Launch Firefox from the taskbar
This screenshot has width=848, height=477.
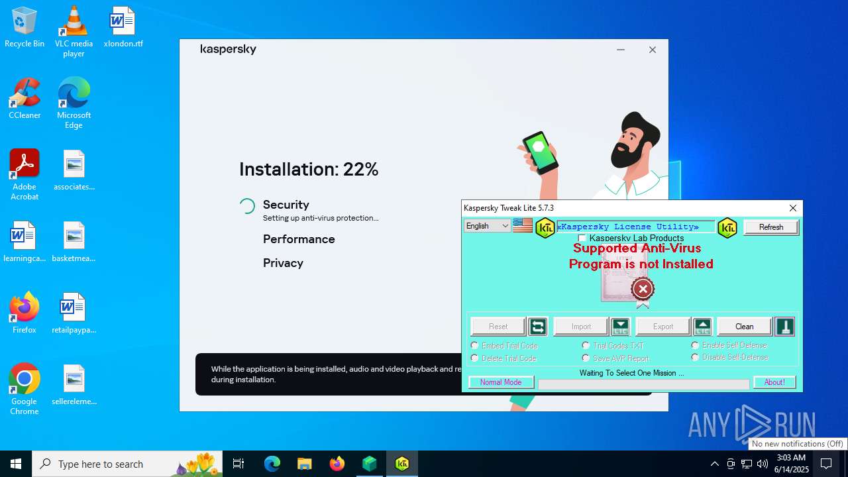[x=337, y=464]
